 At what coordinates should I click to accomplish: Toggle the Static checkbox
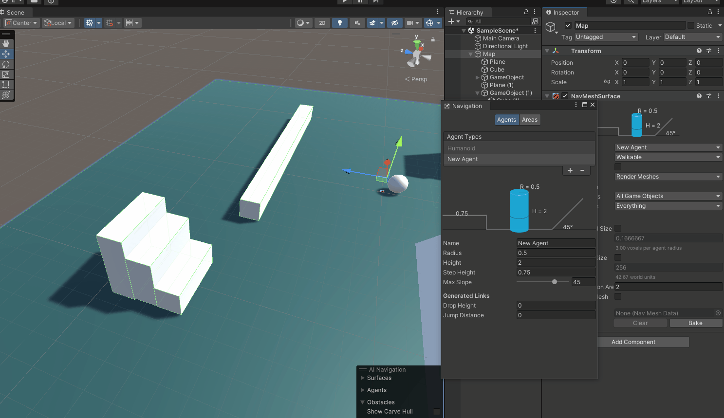(690, 25)
